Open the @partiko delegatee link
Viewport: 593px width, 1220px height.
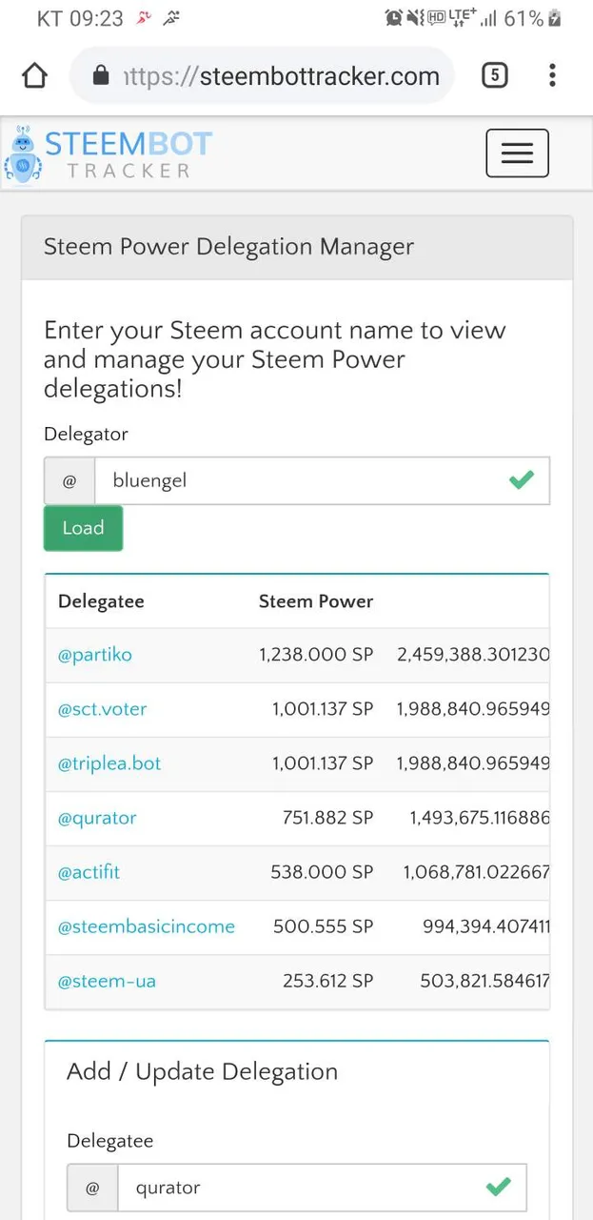pos(95,655)
